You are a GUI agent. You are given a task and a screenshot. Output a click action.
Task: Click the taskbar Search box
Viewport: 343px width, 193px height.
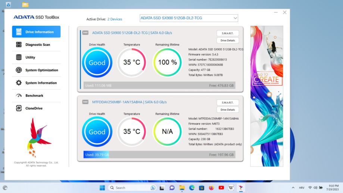pos(132,188)
